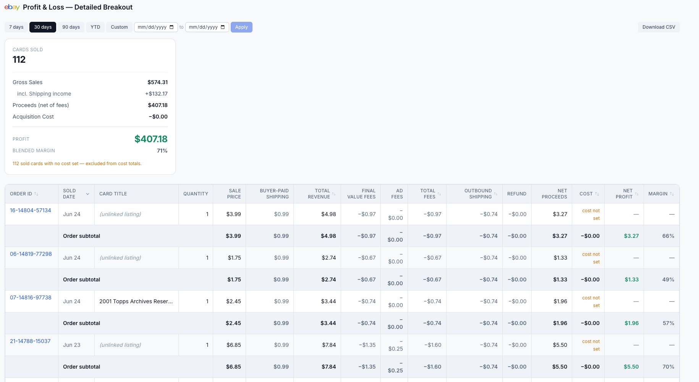Image resolution: width=699 pixels, height=382 pixels.
Task: Click 'cost not set' for order 21-14788-15037
Action: tap(591, 345)
